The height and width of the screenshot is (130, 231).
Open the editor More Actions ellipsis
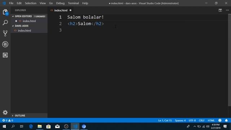tap(227, 10)
